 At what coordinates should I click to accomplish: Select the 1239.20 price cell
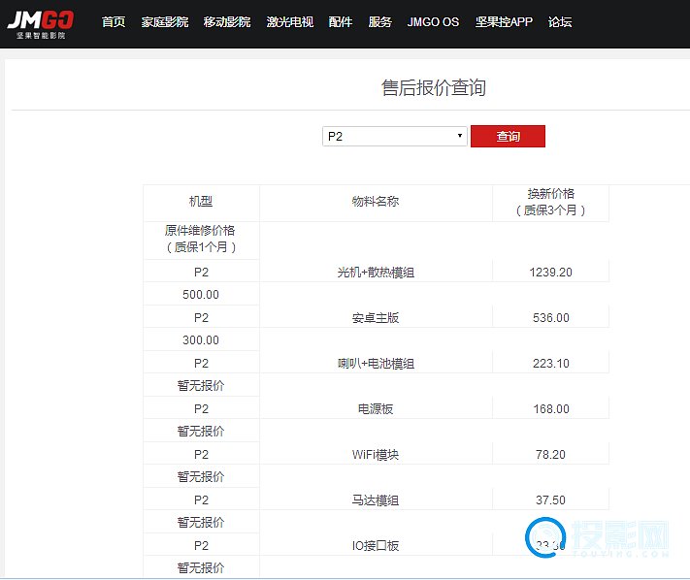[551, 273]
